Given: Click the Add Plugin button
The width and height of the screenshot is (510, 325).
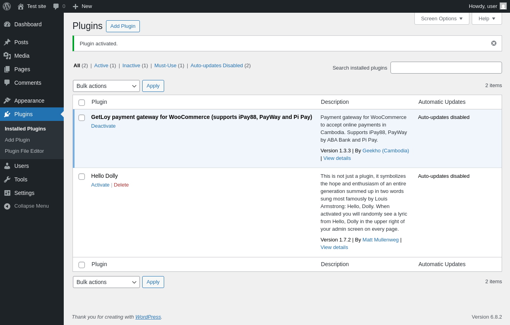Looking at the screenshot, I should coord(123,26).
